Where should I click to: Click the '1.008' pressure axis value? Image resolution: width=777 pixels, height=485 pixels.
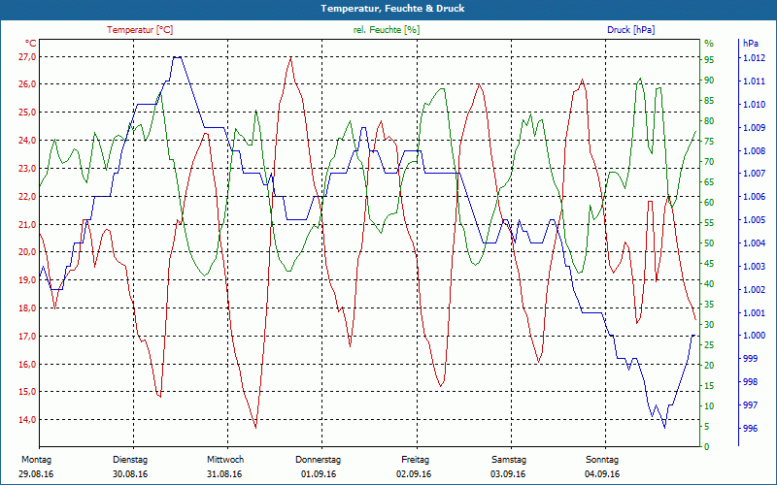754,150
